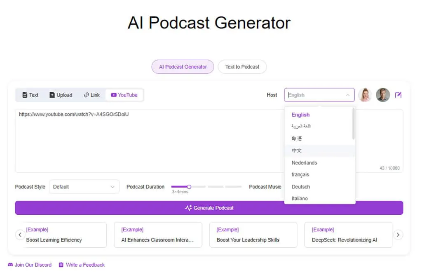
Task: Switch to the Text input tab
Action: (30, 95)
